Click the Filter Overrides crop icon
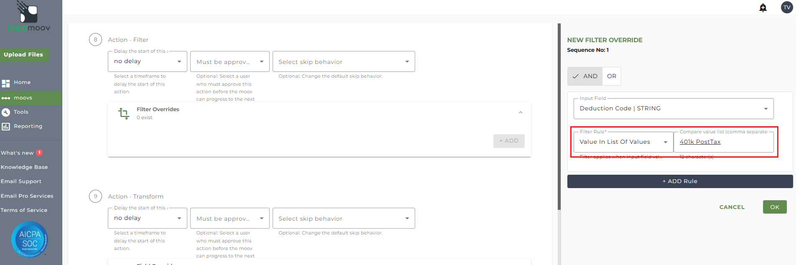The image size is (796, 265). click(x=124, y=113)
